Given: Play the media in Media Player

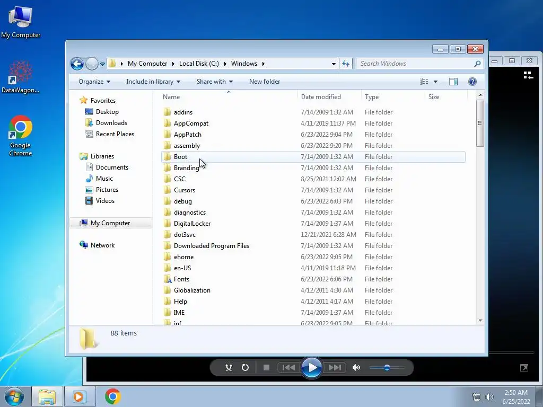Looking at the screenshot, I should [x=312, y=368].
